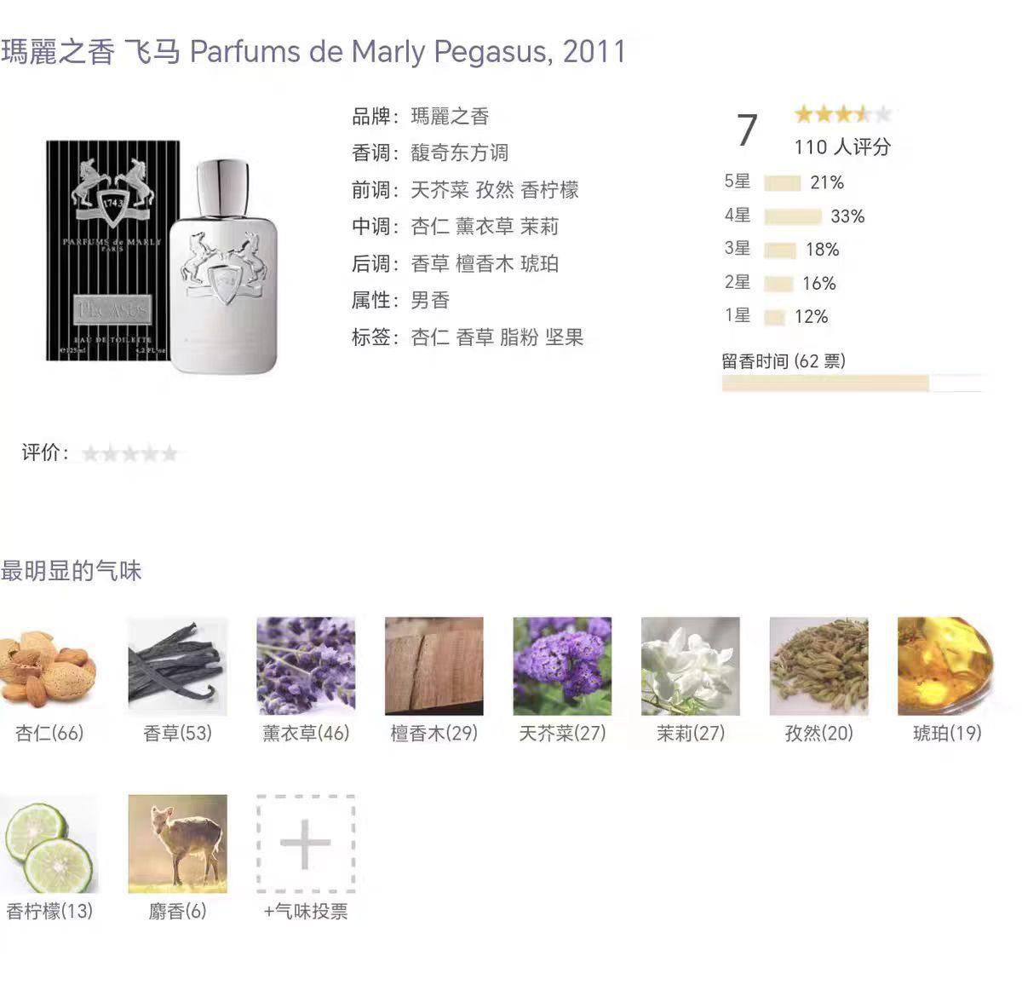Image resolution: width=1022 pixels, height=985 pixels.
Task: Select the musk 麝香 deer image
Action: [x=177, y=844]
